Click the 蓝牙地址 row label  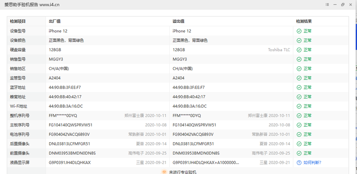[x=18, y=87]
